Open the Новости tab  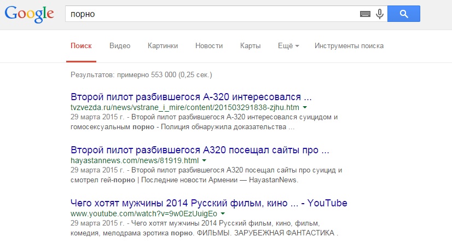(209, 46)
